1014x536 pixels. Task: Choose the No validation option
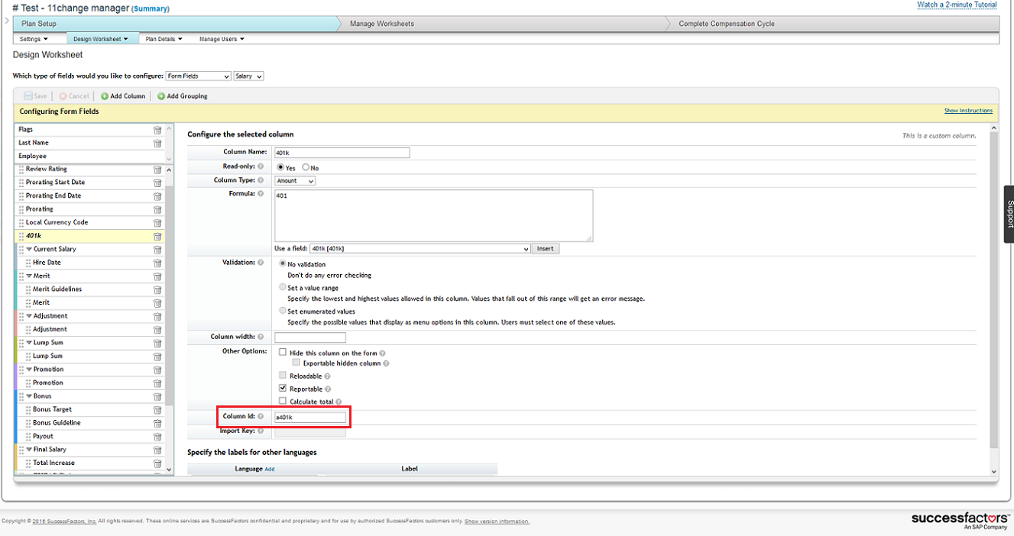pos(282,264)
